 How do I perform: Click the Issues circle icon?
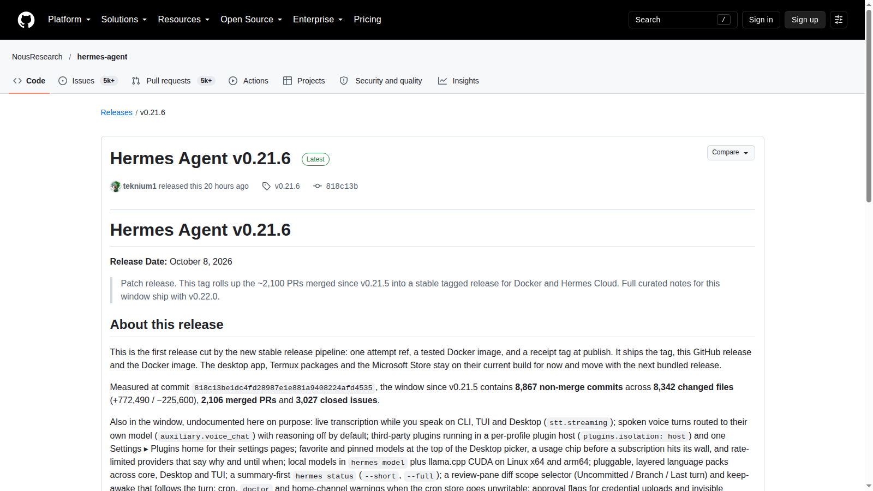pyautogui.click(x=63, y=81)
